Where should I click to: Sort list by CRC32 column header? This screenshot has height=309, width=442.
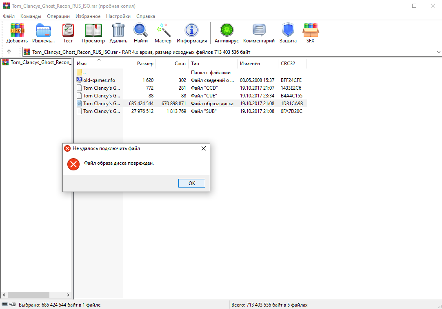pyautogui.click(x=292, y=64)
